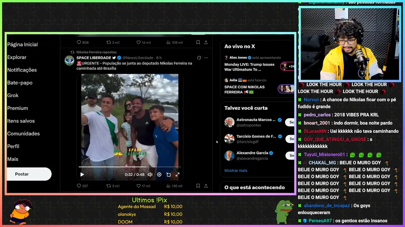Click the Postar button
This screenshot has height=227, width=405.
point(29,174)
